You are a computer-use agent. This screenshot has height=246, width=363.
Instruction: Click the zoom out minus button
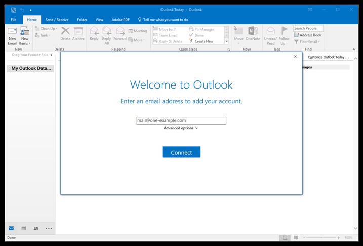click(304, 238)
